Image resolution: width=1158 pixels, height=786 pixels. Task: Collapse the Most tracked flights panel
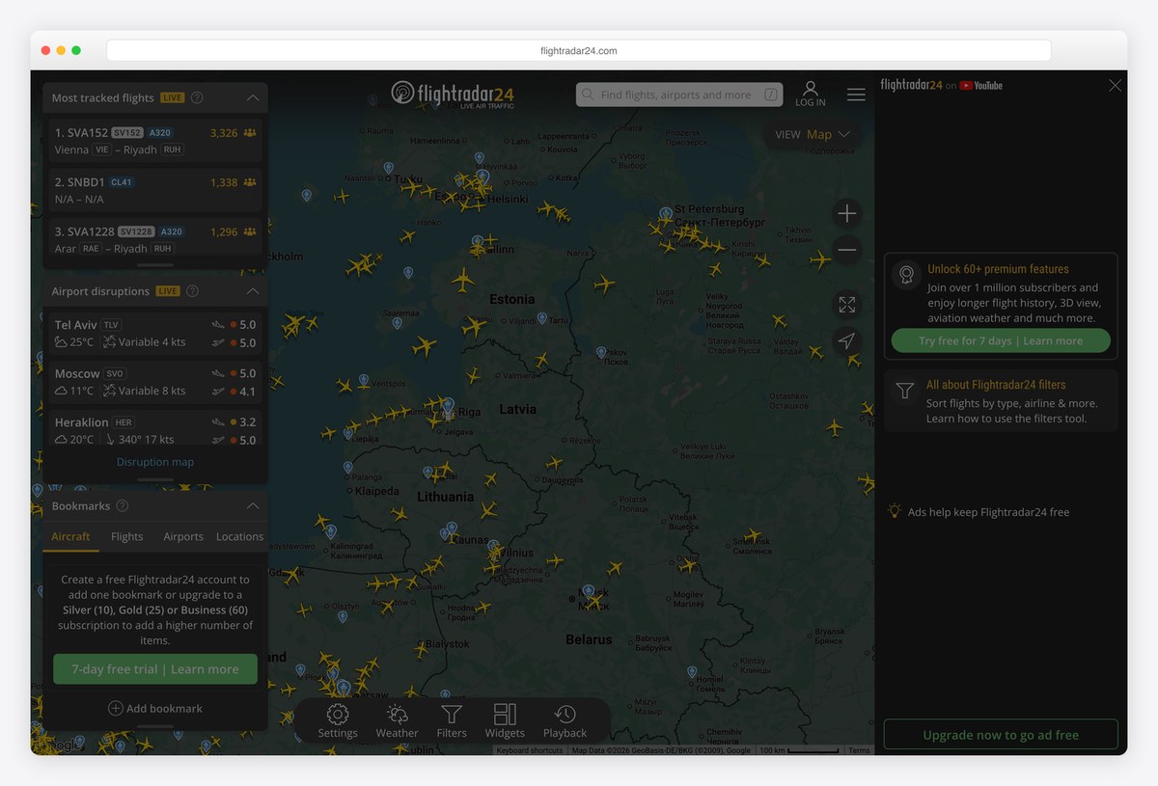[x=253, y=97]
